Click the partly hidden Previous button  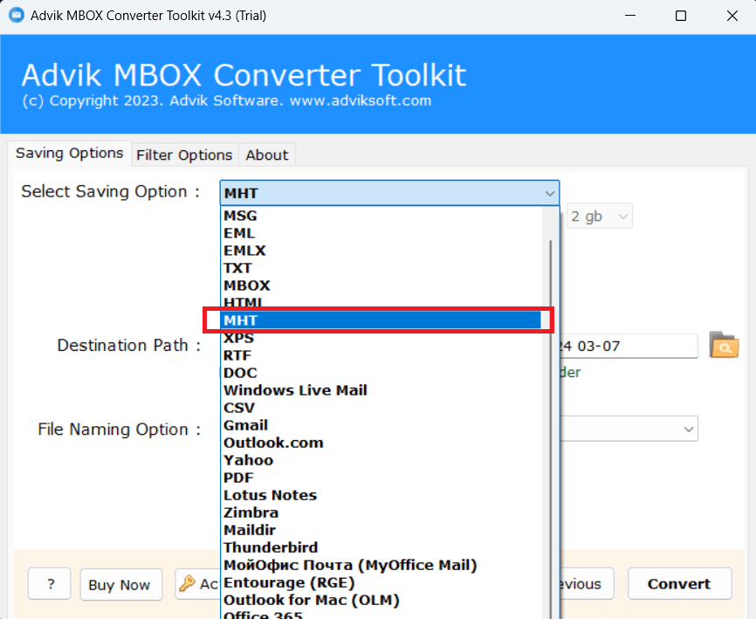click(587, 584)
